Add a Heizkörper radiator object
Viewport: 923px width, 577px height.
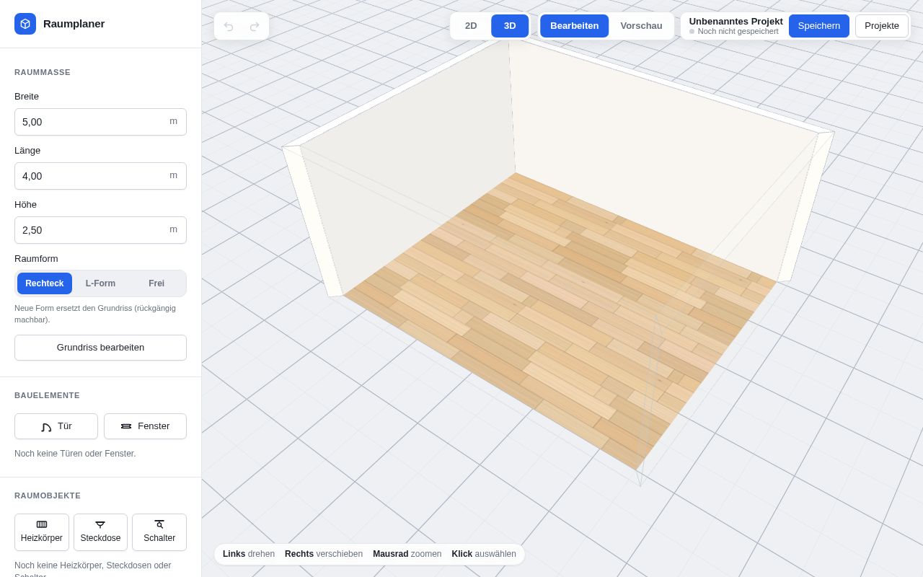42,532
